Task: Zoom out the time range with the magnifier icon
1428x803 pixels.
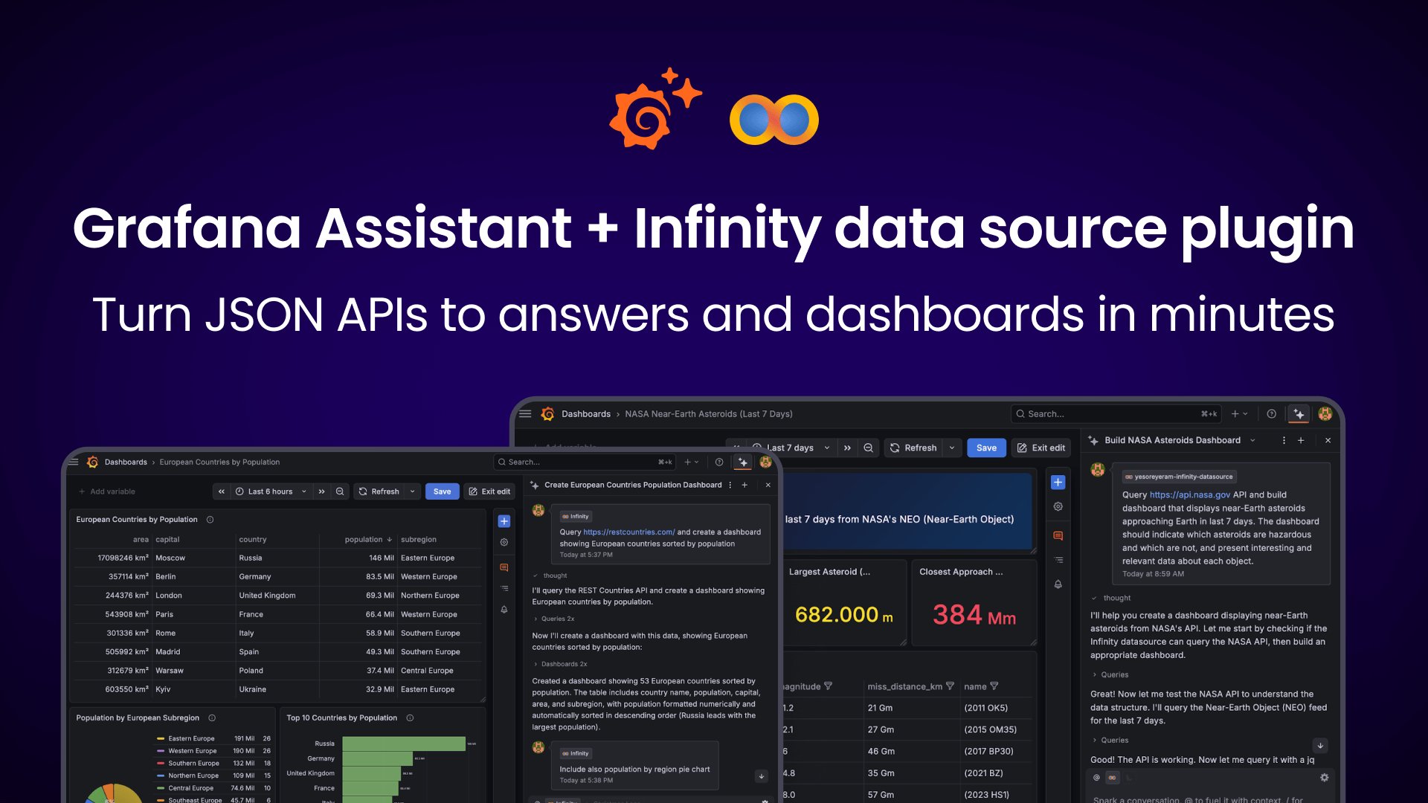Action: [868, 448]
